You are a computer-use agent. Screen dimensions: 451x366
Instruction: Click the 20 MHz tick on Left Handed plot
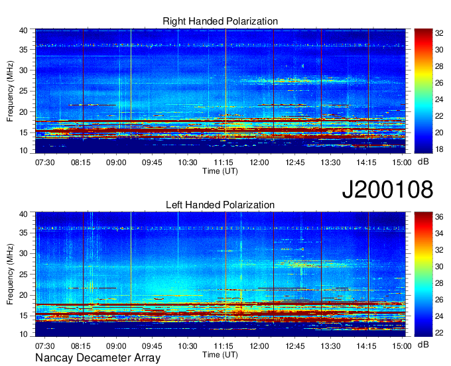pos(23,295)
